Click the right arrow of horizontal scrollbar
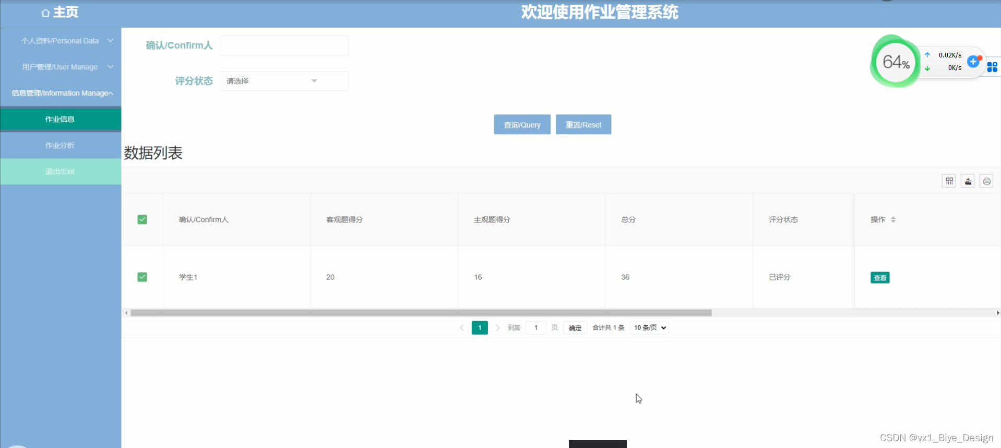Image resolution: width=1001 pixels, height=448 pixels. point(998,313)
